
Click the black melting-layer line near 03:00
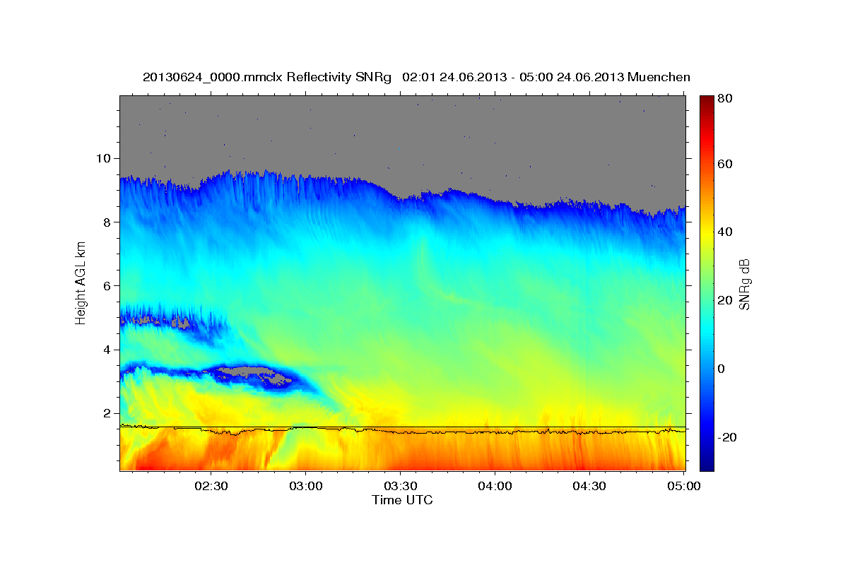pos(306,427)
